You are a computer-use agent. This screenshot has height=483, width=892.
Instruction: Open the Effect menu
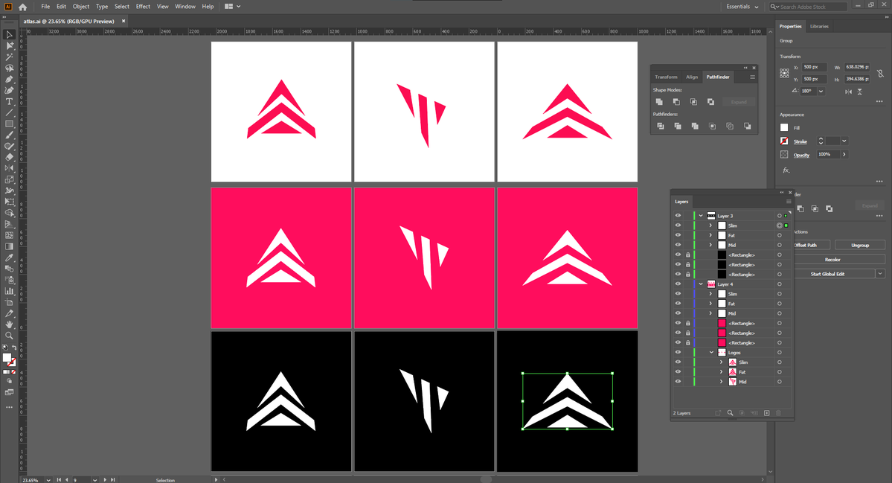tap(143, 6)
